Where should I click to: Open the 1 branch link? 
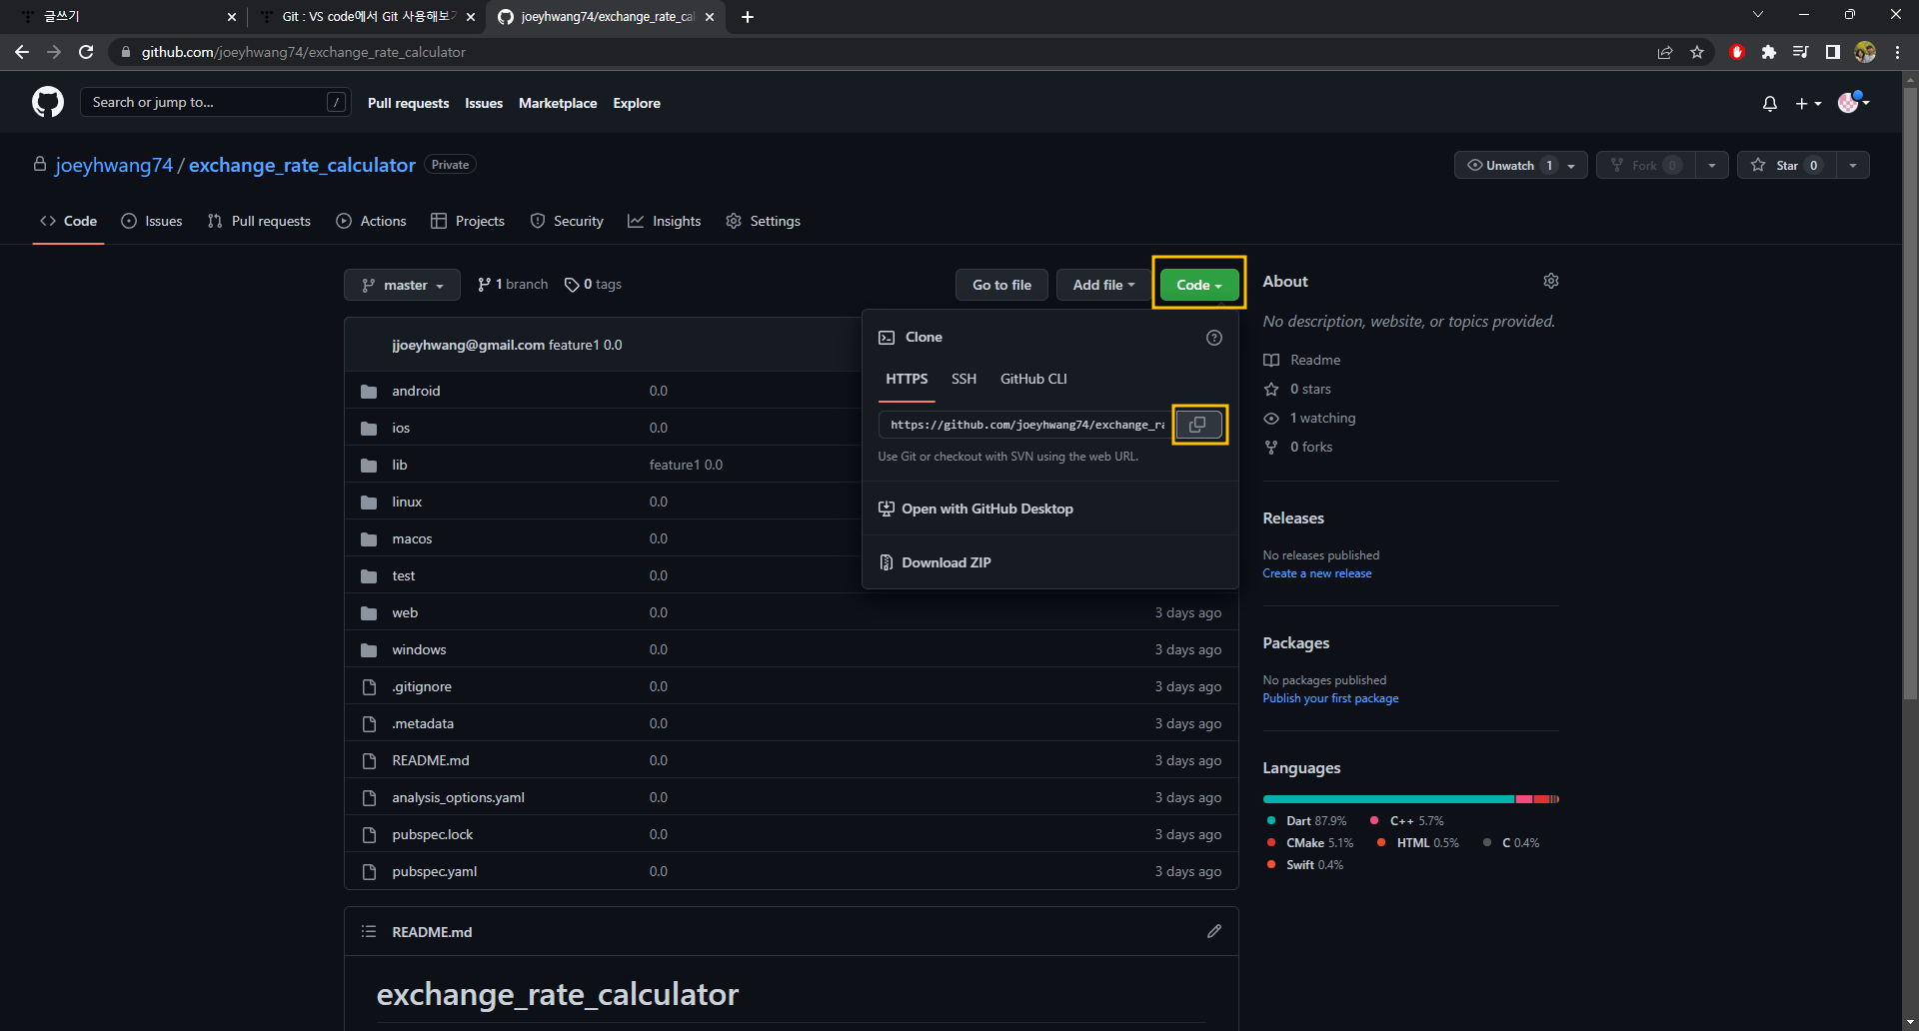pyautogui.click(x=513, y=285)
